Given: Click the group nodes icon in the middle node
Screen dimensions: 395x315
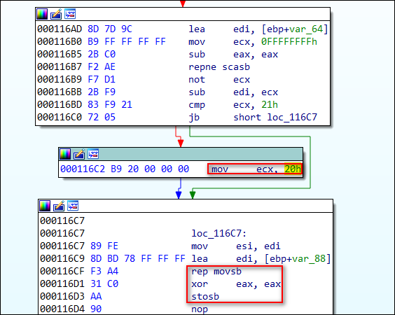Looking at the screenshot, I should coord(93,154).
